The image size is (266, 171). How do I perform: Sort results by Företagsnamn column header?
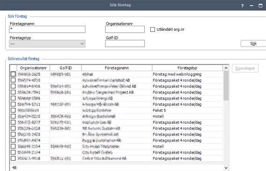[x=117, y=68]
